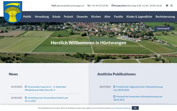Click the date 28.09.2025 in Amtliche Publikationen

[105, 87]
